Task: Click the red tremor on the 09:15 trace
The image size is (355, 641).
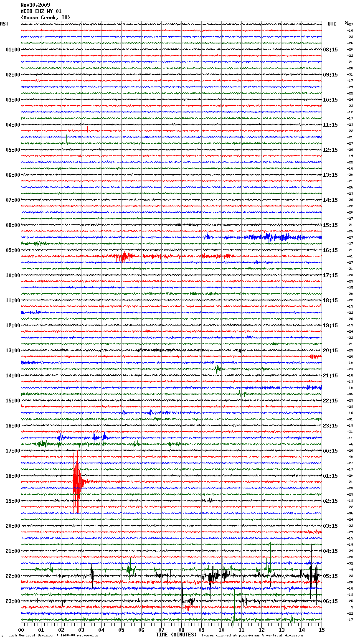Action: tap(123, 256)
